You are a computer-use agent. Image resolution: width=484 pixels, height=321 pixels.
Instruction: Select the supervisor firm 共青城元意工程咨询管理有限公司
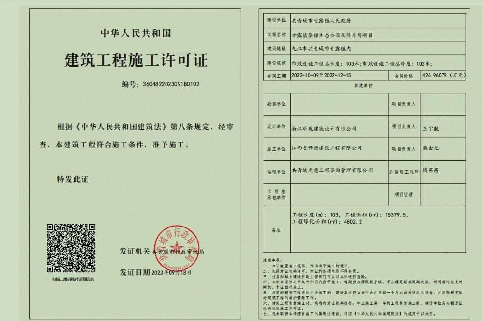[x=332, y=170]
